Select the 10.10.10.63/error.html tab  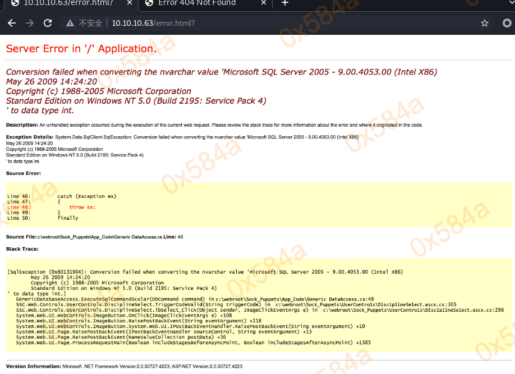tap(67, 3)
